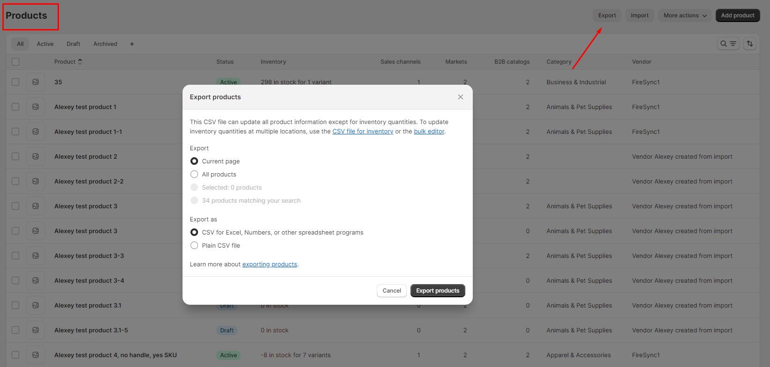Click image icon of Alexey test product 3-4
Image resolution: width=770 pixels, height=367 pixels.
[36, 280]
